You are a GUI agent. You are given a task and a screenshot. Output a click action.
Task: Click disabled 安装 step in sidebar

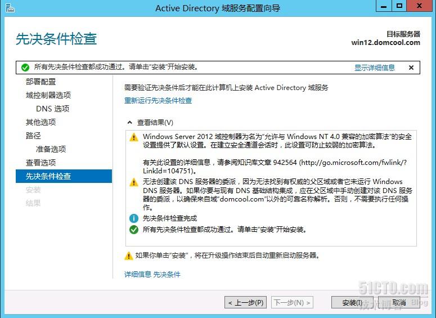pos(33,190)
